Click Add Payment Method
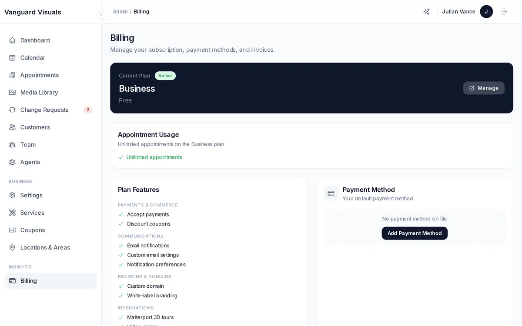 [414, 233]
